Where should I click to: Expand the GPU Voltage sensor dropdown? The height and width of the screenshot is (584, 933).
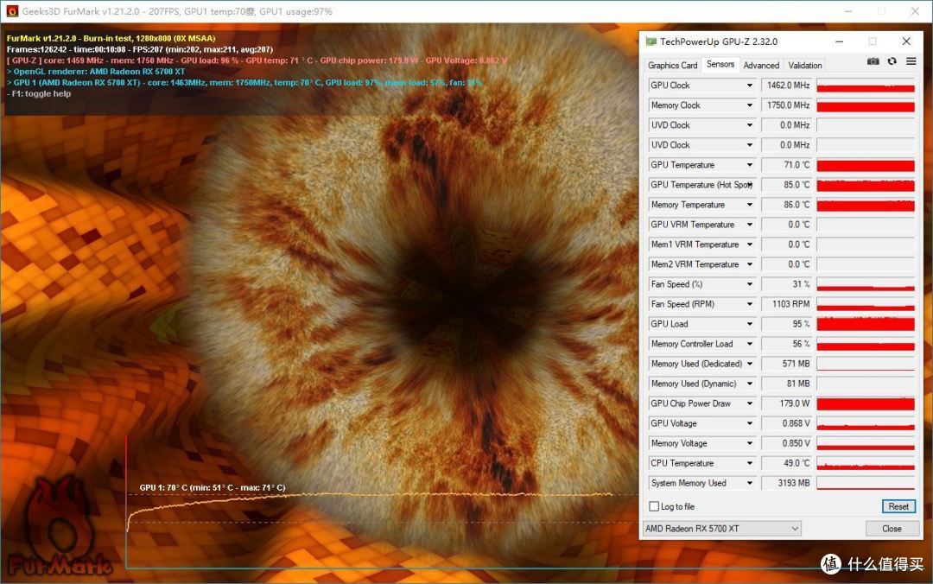pyautogui.click(x=750, y=423)
